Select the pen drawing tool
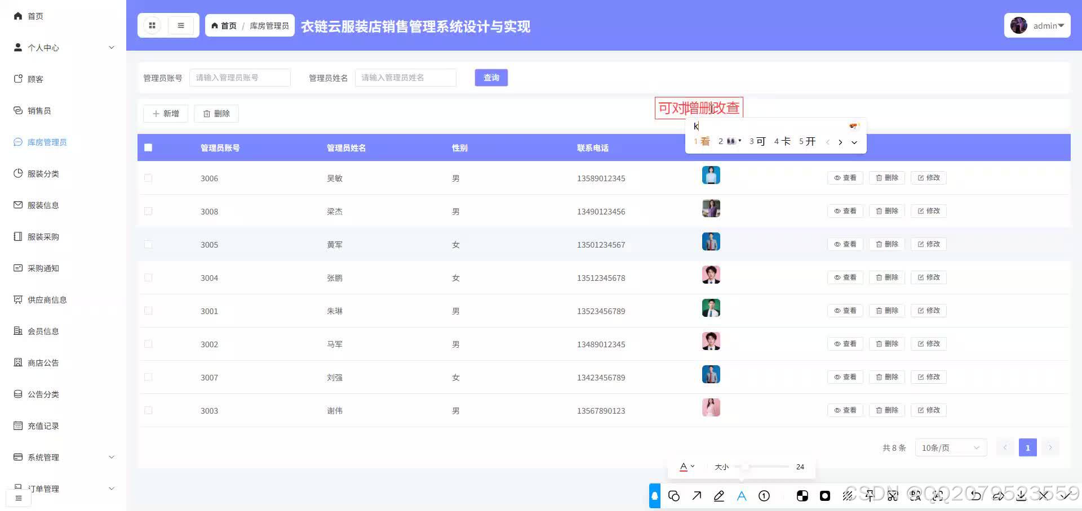 719,496
